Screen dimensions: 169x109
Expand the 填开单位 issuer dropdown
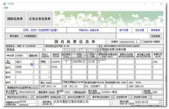[x=111, y=102]
